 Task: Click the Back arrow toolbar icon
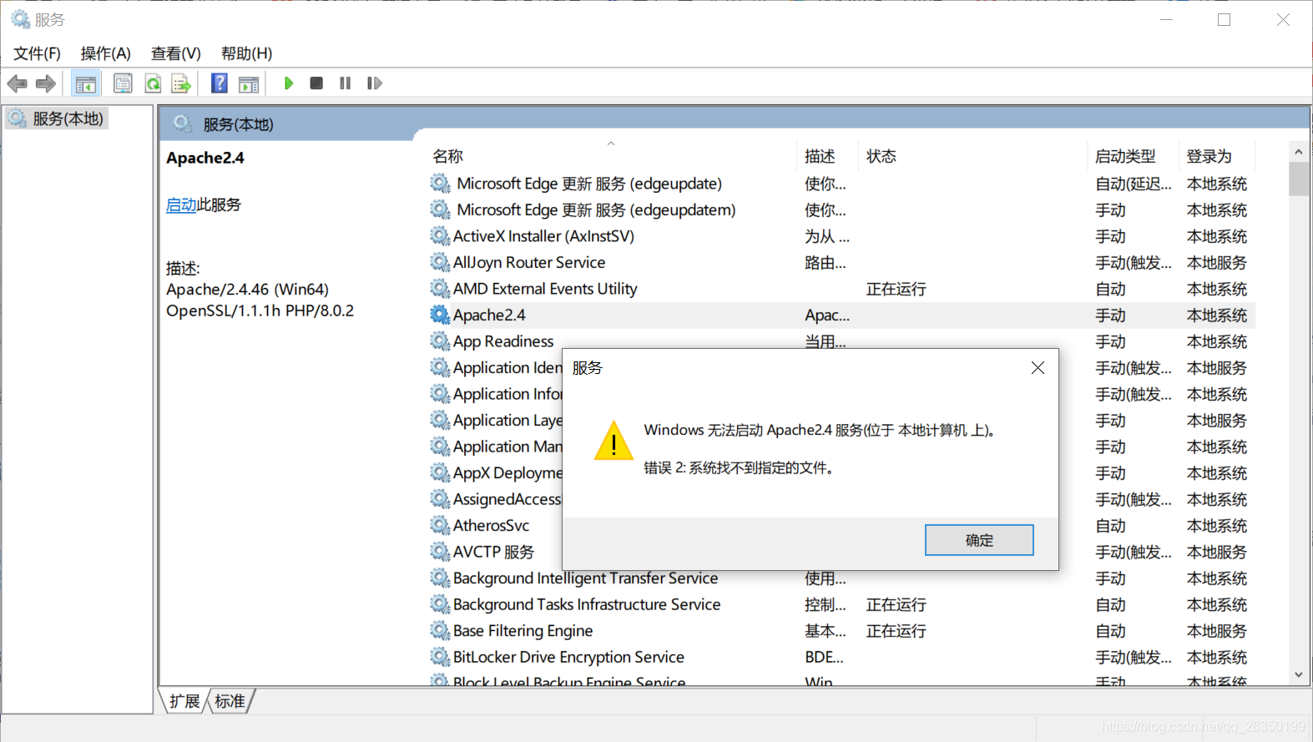pos(17,83)
